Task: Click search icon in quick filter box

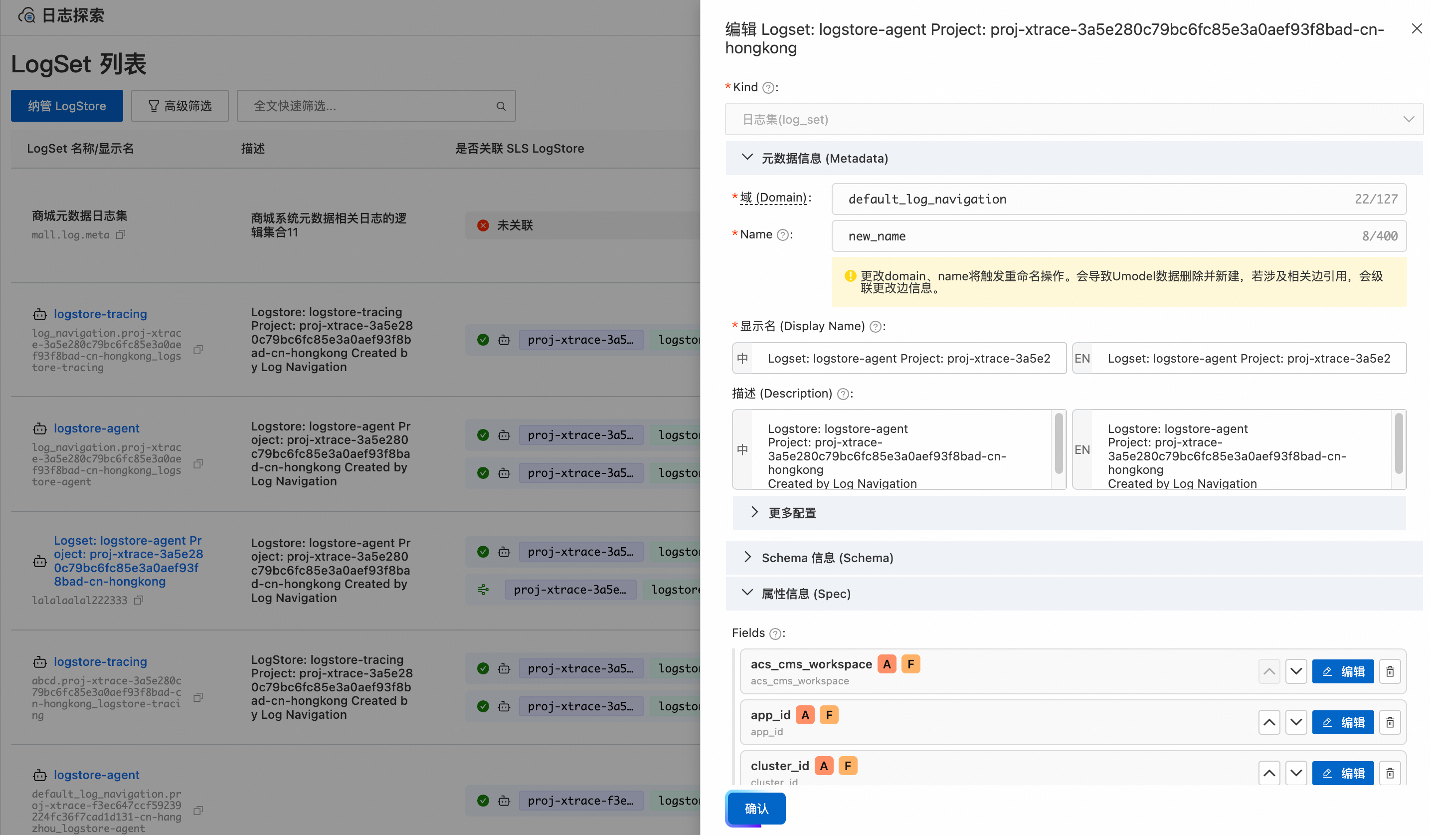Action: point(501,106)
